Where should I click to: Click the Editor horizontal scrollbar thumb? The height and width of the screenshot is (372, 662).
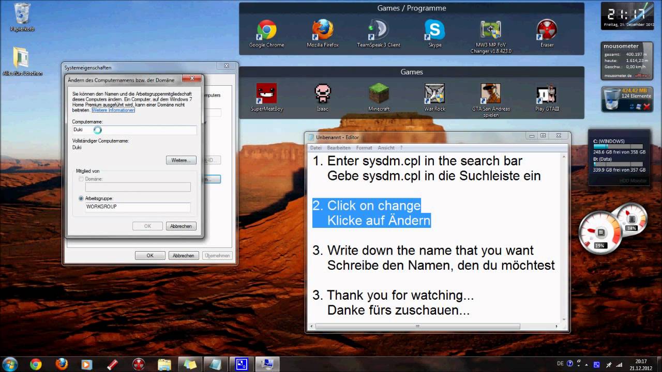coord(418,327)
